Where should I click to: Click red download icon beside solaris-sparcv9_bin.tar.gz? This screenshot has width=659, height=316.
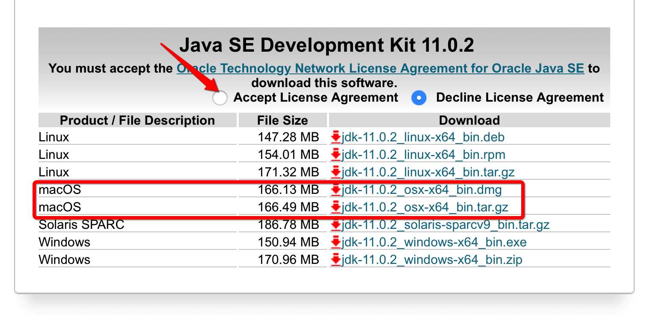tap(336, 225)
